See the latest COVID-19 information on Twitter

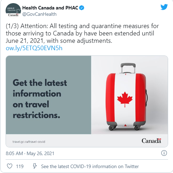point(90,166)
